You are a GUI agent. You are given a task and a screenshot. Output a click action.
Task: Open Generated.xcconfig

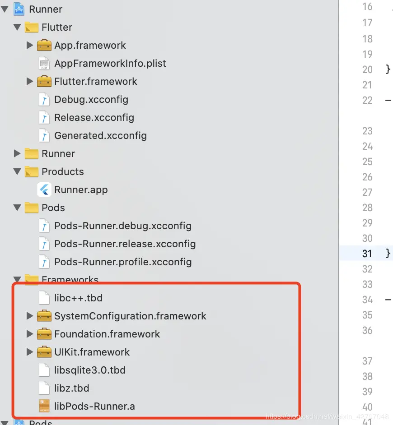click(x=101, y=135)
